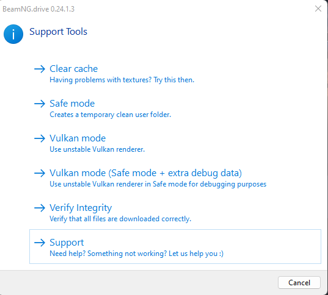Viewport: 328px width, 295px height.
Task: Click the arrow beside Vulkan mode with debug data
Action: click(x=40, y=173)
